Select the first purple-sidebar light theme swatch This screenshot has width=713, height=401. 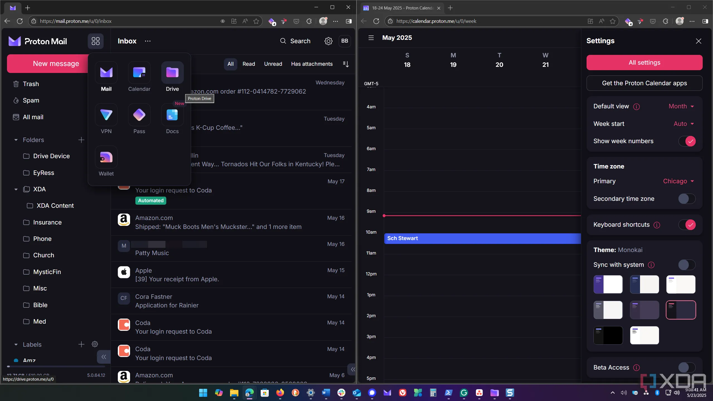(608, 284)
